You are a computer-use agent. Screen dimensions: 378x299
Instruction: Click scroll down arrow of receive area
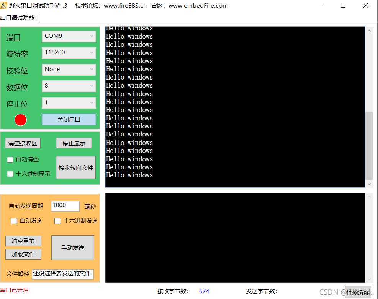[369, 184]
